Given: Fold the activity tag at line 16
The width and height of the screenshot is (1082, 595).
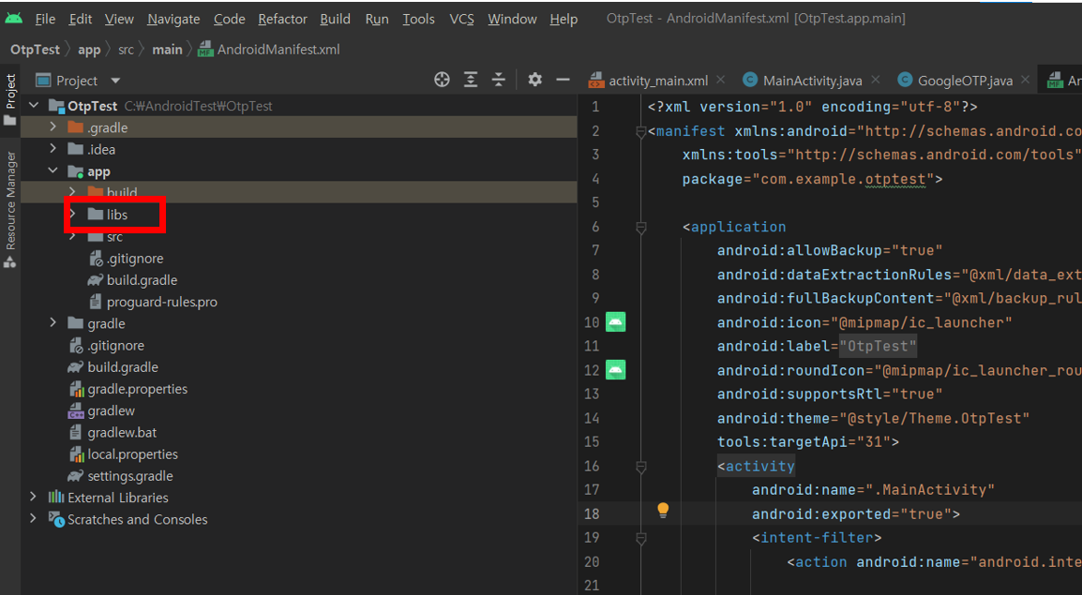Looking at the screenshot, I should click(x=641, y=467).
